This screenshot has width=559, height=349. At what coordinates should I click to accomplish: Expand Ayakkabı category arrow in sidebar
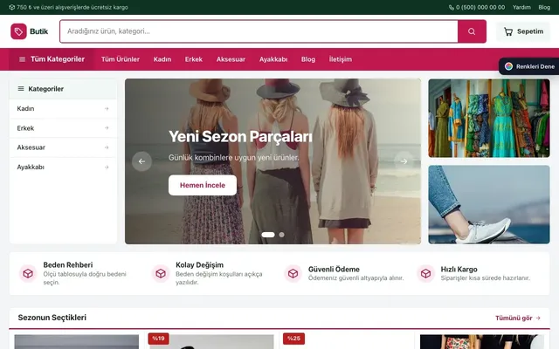point(107,167)
